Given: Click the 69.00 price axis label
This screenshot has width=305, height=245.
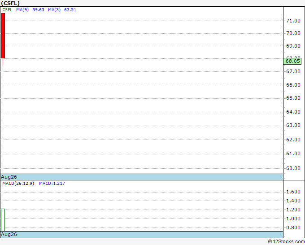Looking at the screenshot, I should point(293,46).
